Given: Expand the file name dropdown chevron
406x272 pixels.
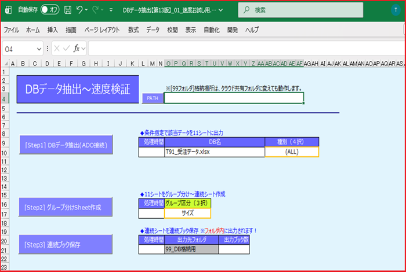Looking at the screenshot, I should point(220,10).
